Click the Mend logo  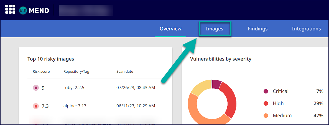tap(34, 11)
